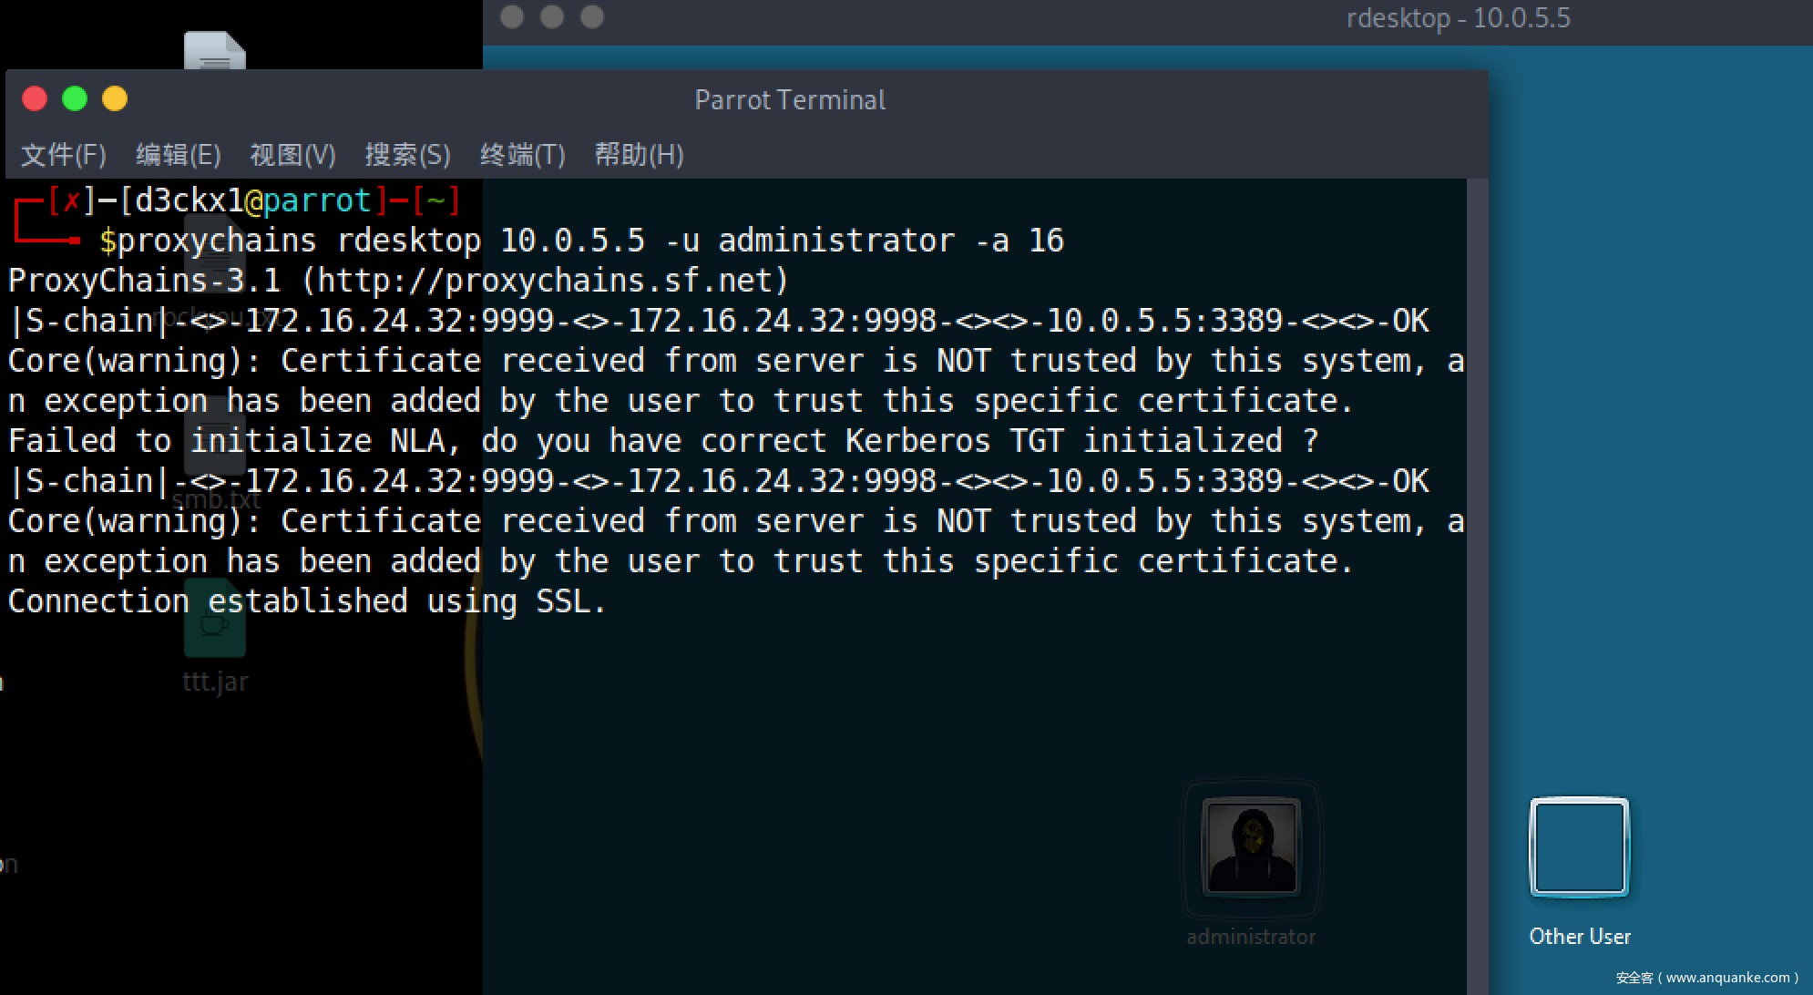Click the Parrot Terminal vertical scrollbar

(1477, 583)
